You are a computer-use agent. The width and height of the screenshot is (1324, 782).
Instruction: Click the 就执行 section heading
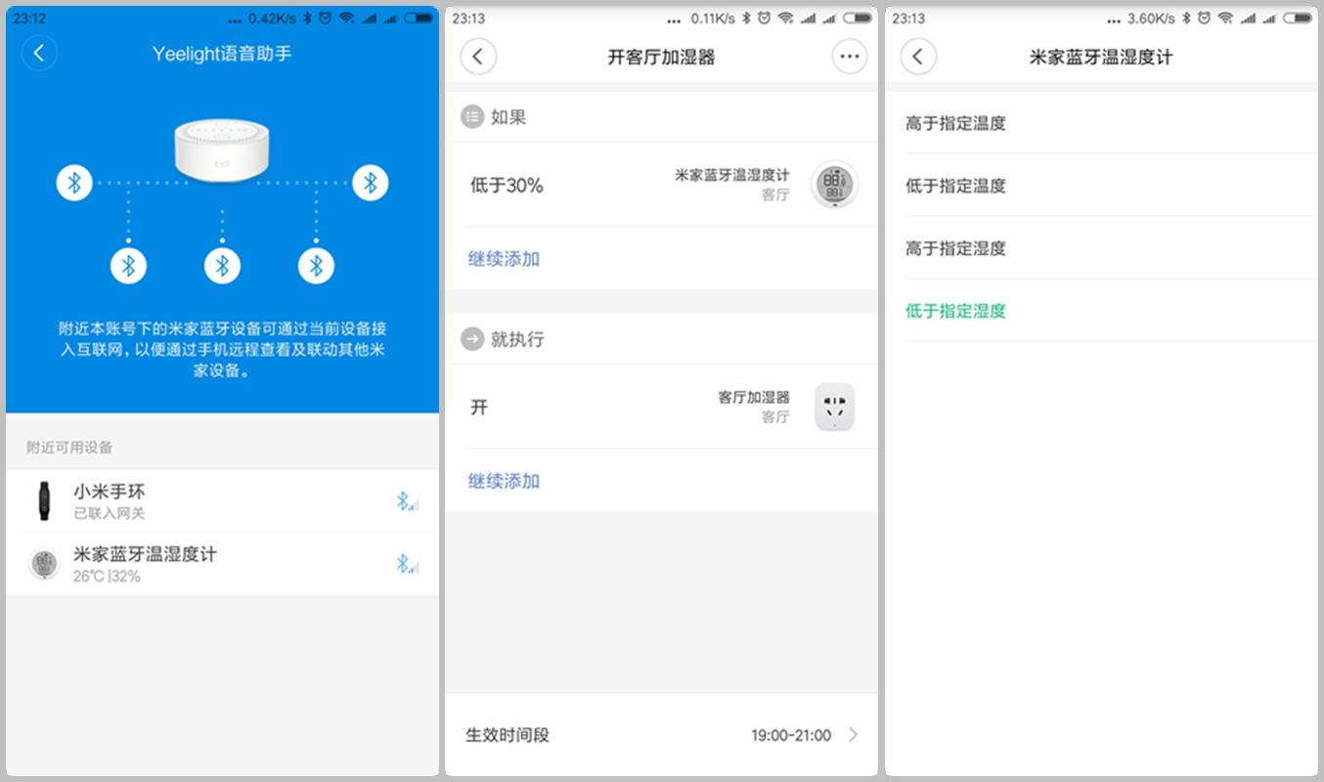point(517,339)
